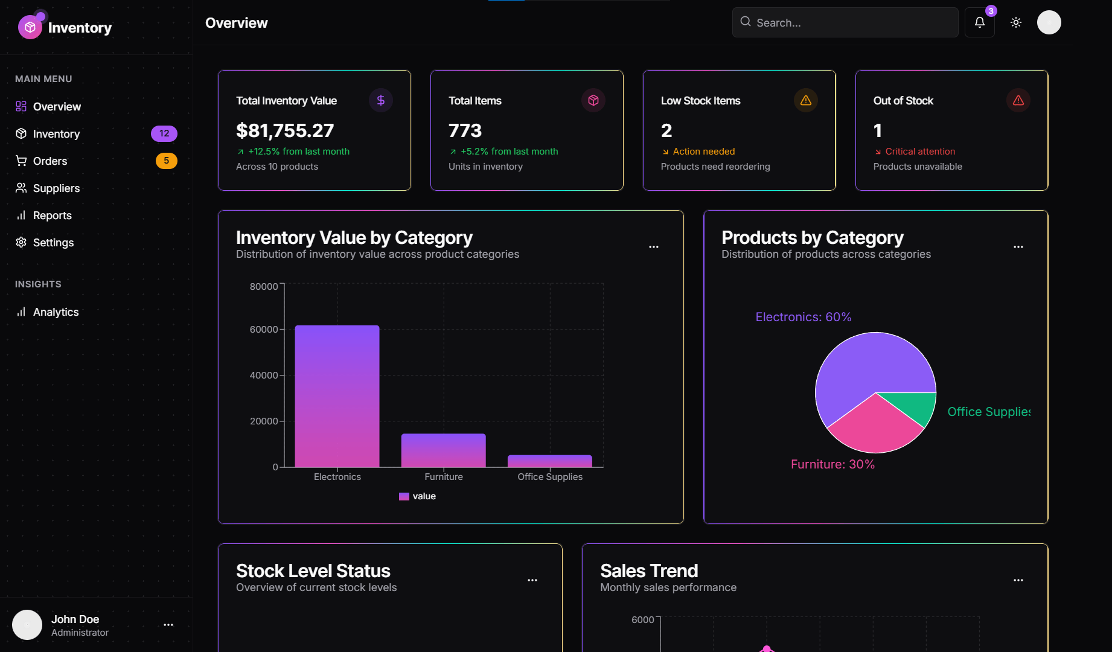Switch to the Overview menu item

tap(57, 106)
